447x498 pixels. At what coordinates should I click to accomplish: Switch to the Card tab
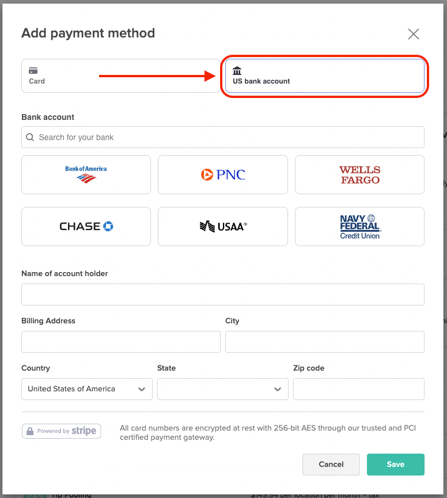pyautogui.click(x=120, y=75)
